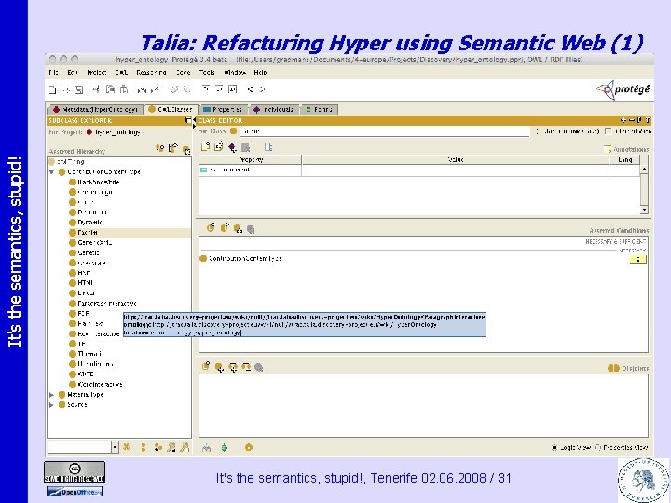Click the Create restriction icon in Asserted Conditions
The height and width of the screenshot is (503, 671).
pos(225,227)
